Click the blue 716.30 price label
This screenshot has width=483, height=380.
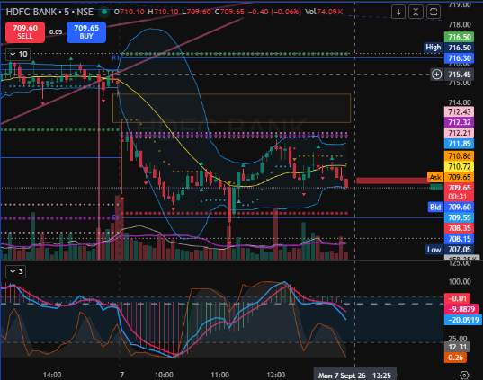coord(459,58)
